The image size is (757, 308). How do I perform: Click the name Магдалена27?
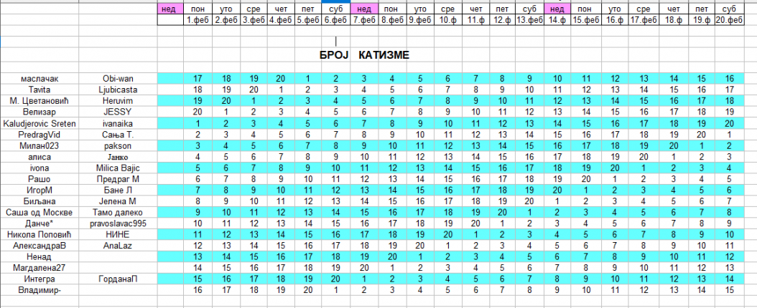coord(40,268)
